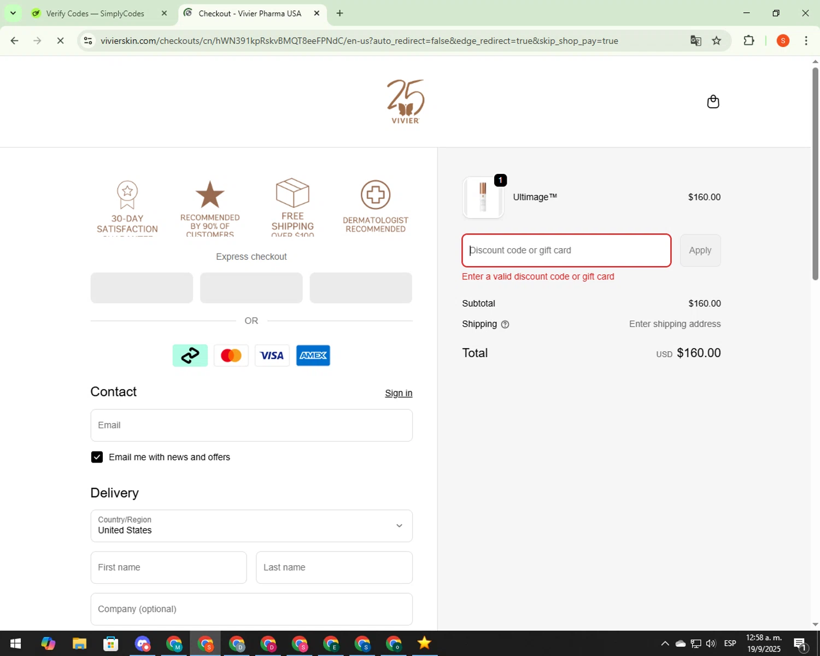Focus the discount code or gift card field
This screenshot has width=820, height=656.
[566, 250]
